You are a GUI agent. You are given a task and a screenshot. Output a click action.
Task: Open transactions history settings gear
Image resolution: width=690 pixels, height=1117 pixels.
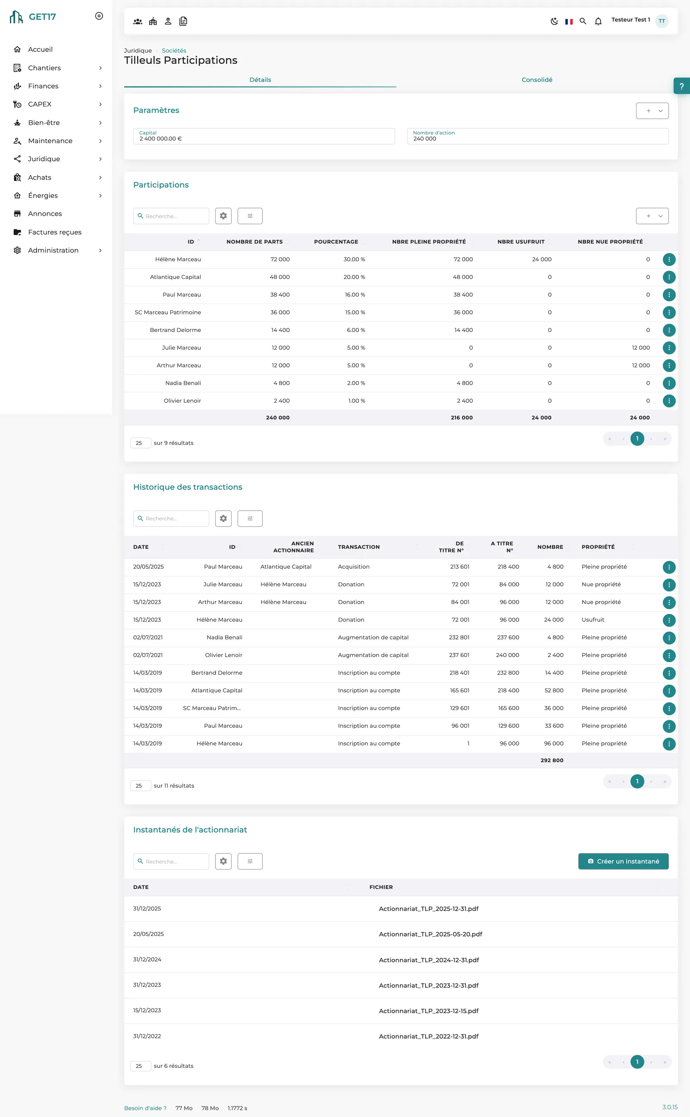(223, 519)
